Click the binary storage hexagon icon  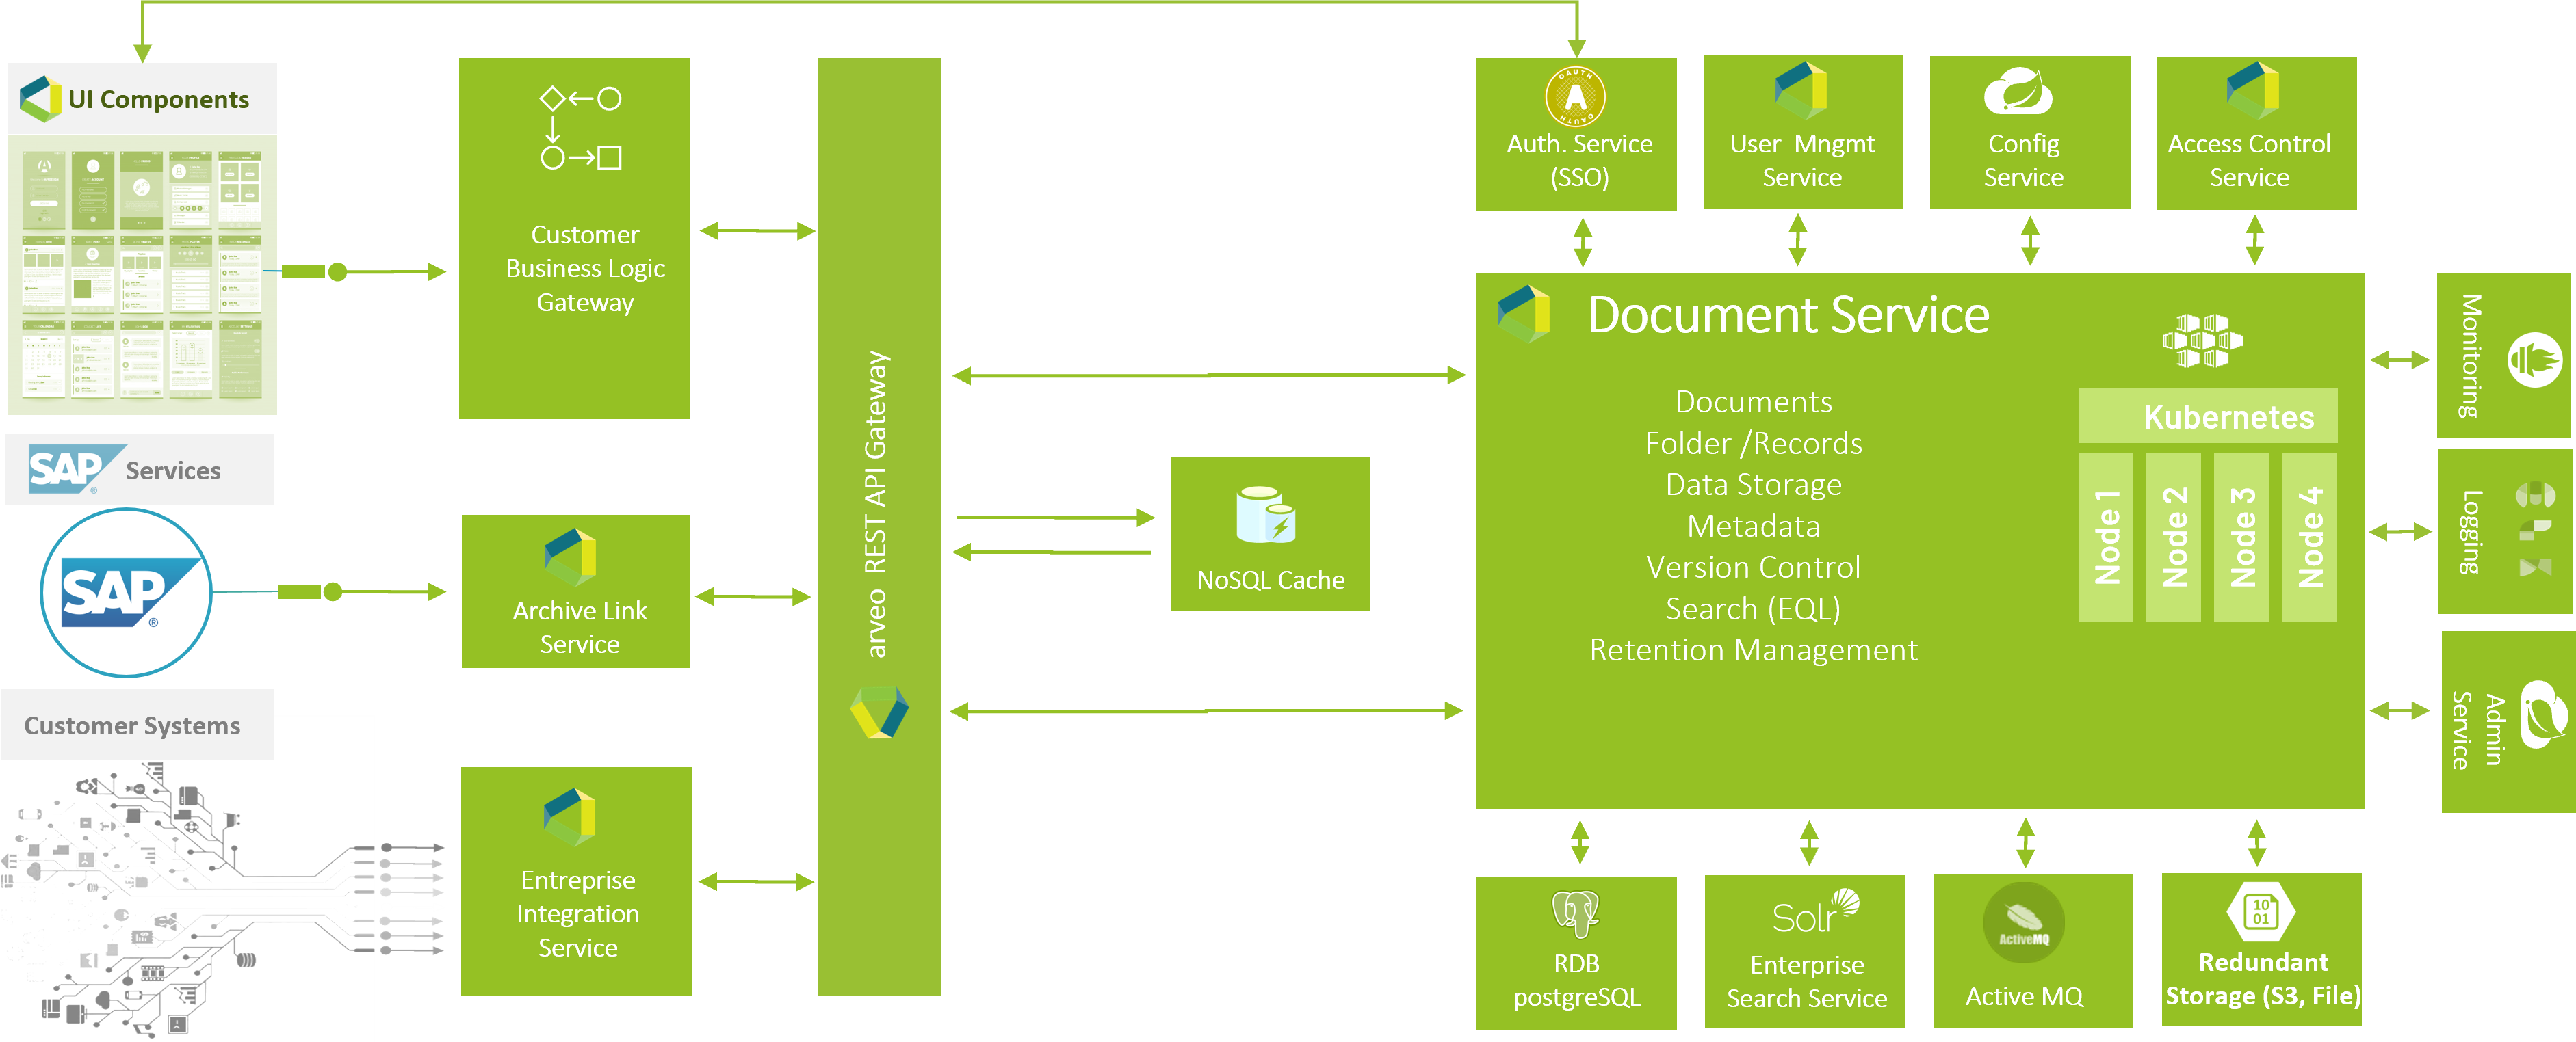click(x=2261, y=911)
